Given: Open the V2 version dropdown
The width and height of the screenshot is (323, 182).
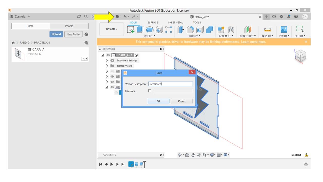Looking at the screenshot, I should click(85, 59).
